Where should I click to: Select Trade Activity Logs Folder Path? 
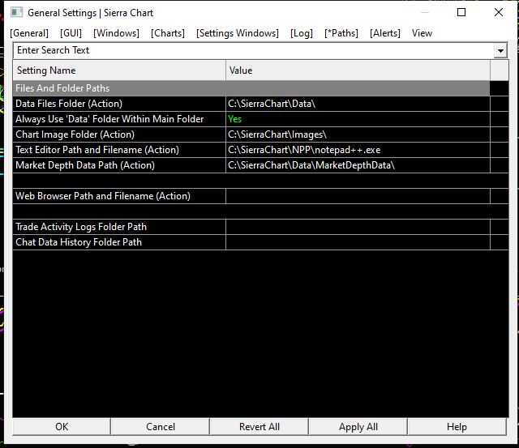[119, 227]
